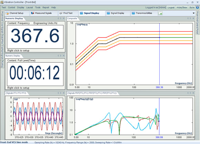Open the Layout menu

click(29, 7)
